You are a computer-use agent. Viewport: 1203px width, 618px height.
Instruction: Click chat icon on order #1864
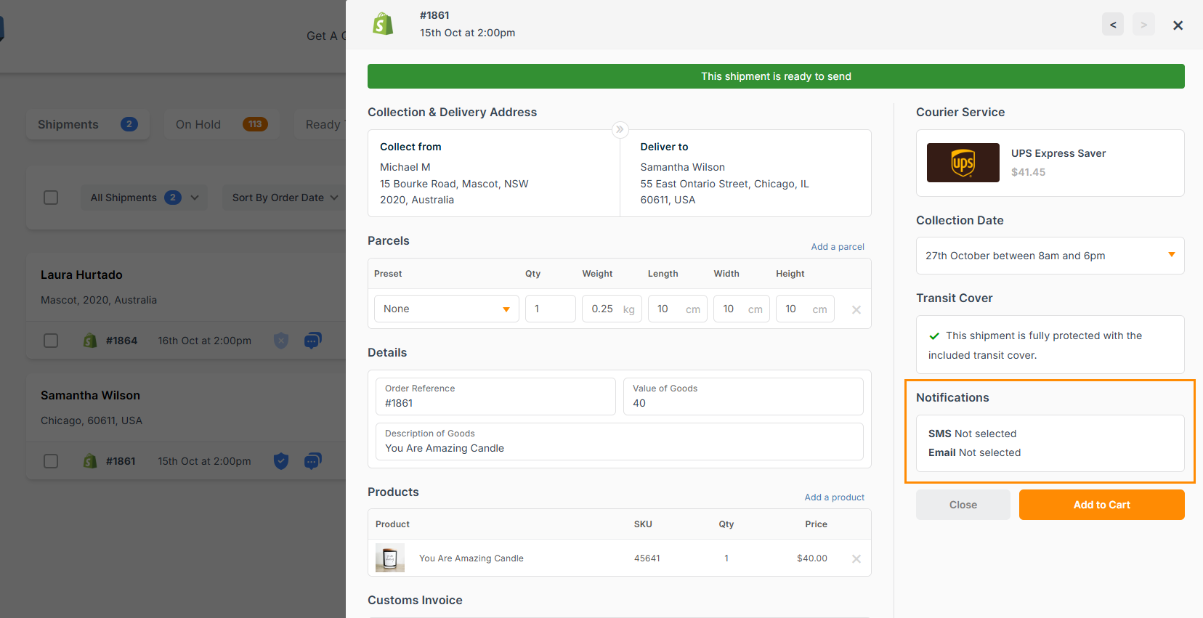click(x=312, y=340)
